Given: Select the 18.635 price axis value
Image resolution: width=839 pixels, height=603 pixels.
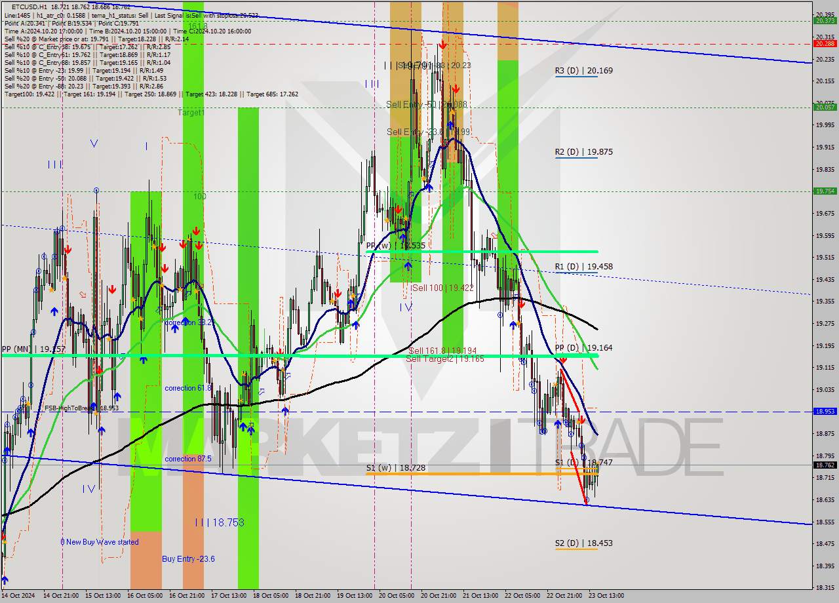Looking at the screenshot, I should pyautogui.click(x=825, y=499).
